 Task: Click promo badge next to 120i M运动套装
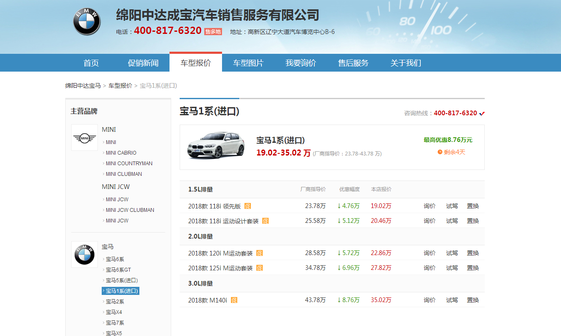[x=259, y=253]
